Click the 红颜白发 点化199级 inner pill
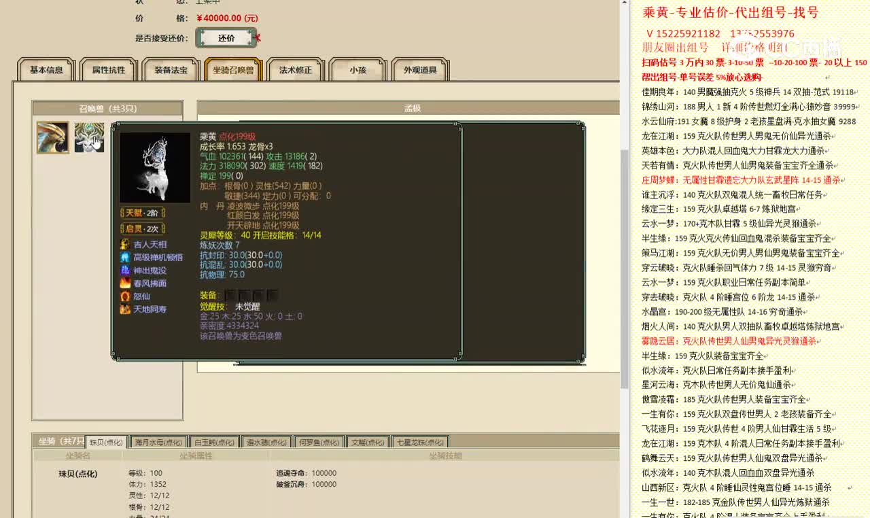 coord(263,215)
